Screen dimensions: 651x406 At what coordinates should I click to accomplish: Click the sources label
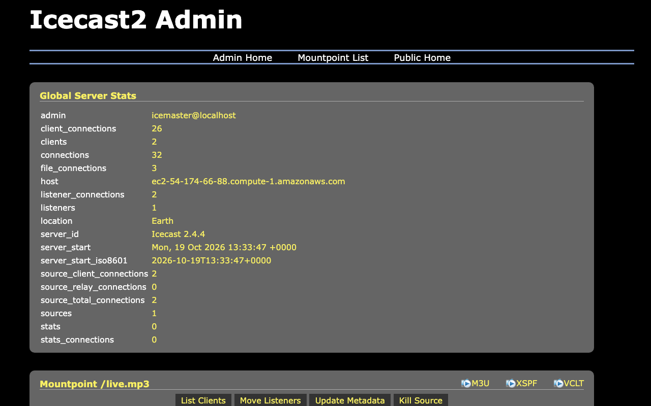pyautogui.click(x=56, y=314)
